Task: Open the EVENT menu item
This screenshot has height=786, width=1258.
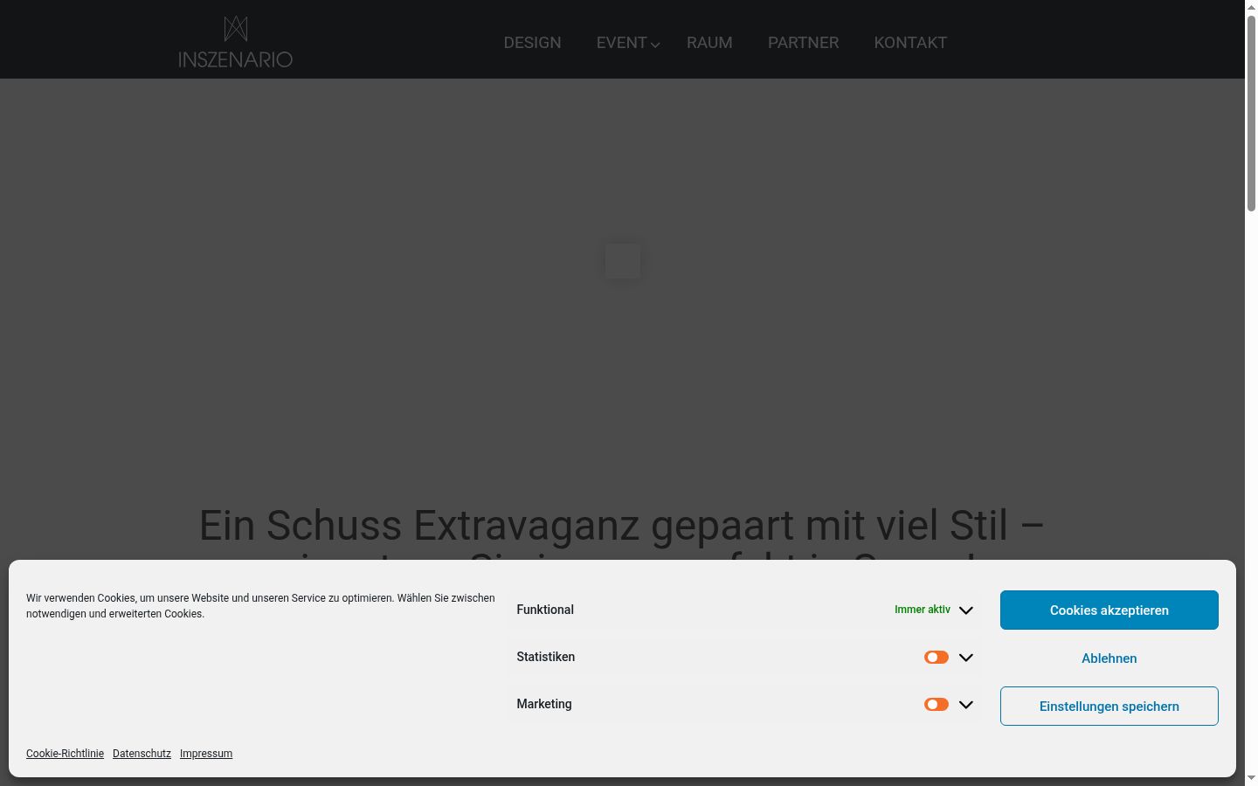Action: point(621,43)
